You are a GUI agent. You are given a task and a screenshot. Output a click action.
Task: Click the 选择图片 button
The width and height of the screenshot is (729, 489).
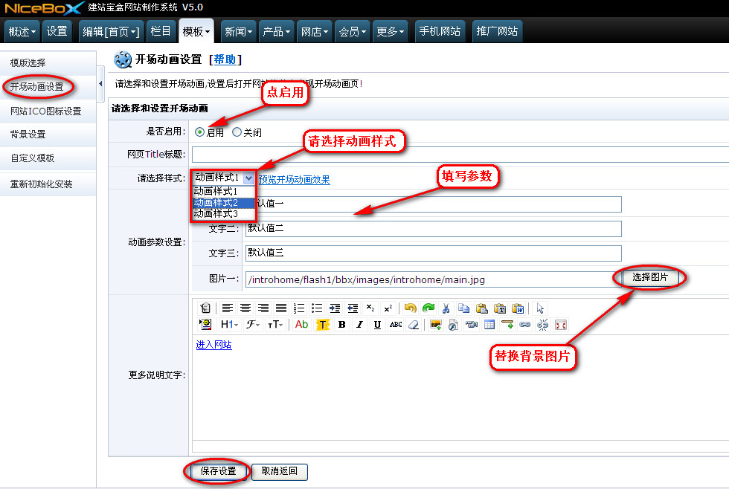[x=650, y=277]
